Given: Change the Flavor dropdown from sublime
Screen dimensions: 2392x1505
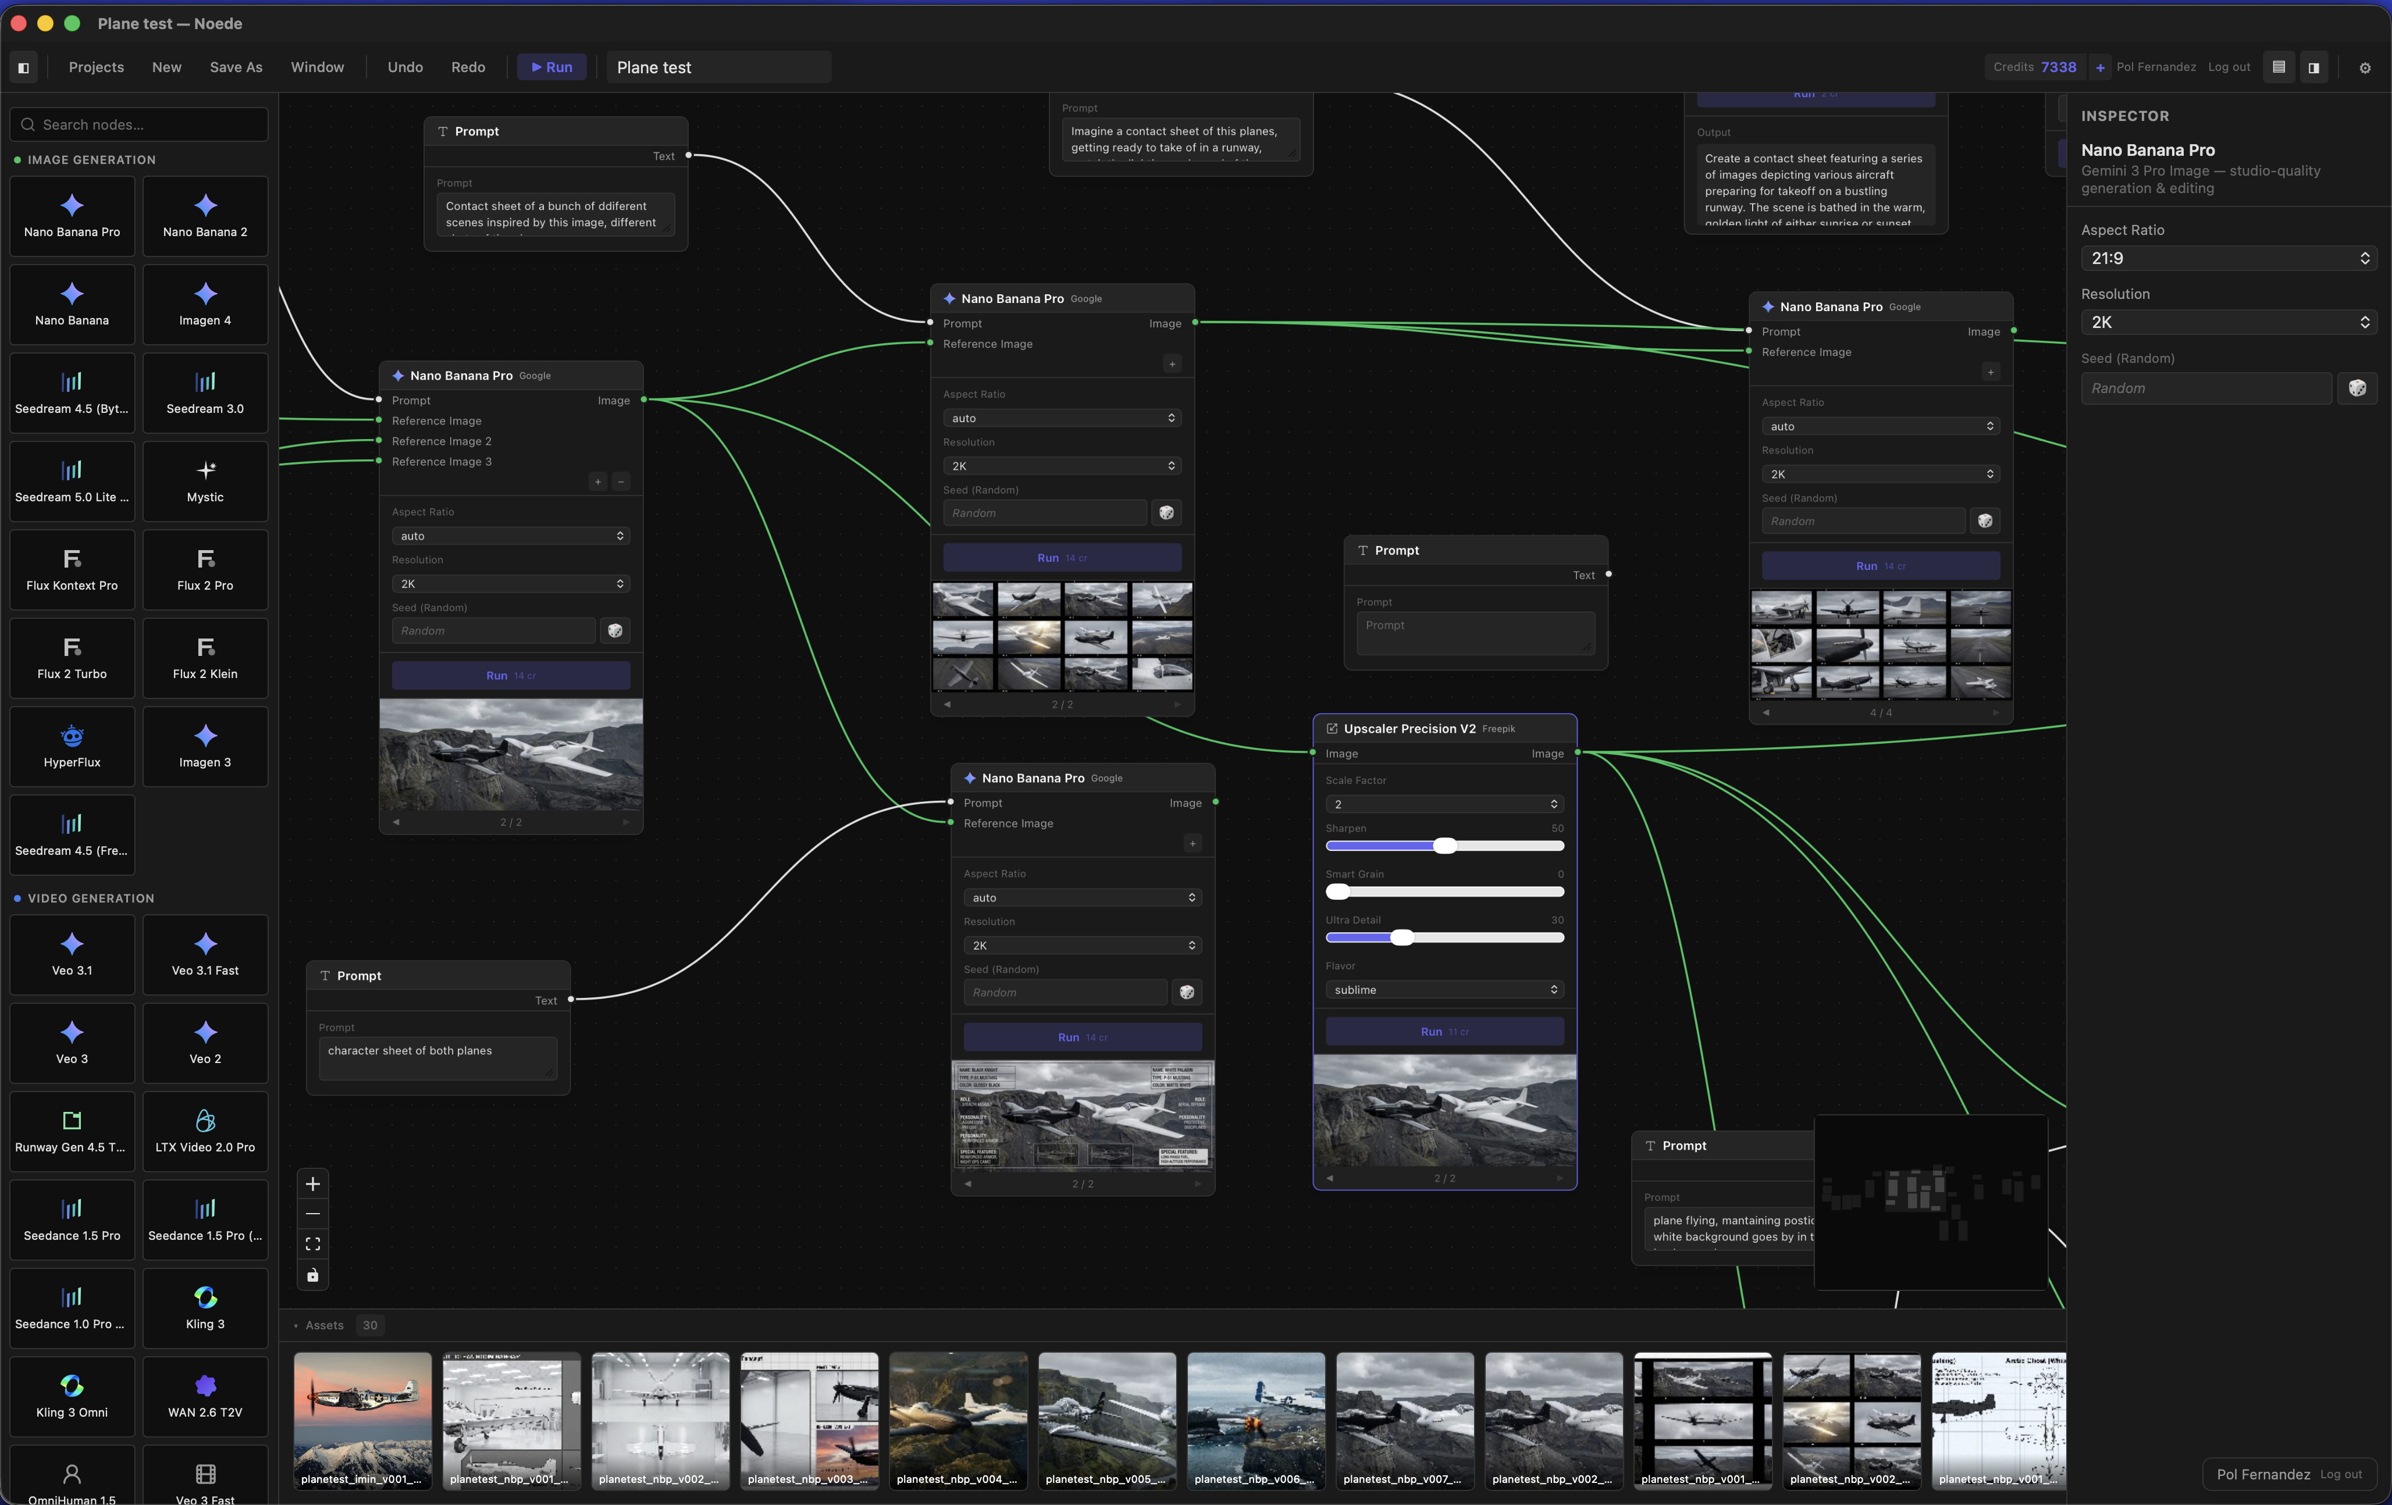Looking at the screenshot, I should pyautogui.click(x=1443, y=989).
